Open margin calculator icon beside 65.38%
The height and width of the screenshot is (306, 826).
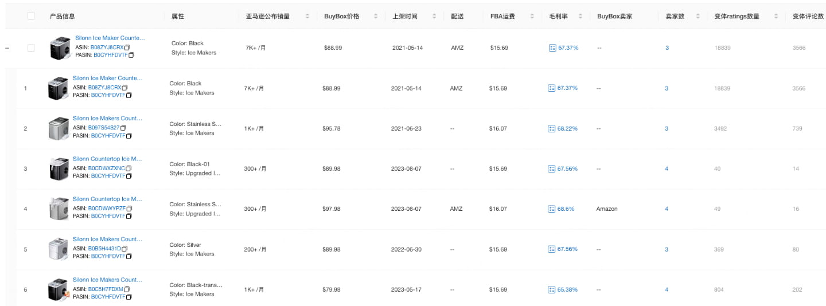[x=552, y=290]
